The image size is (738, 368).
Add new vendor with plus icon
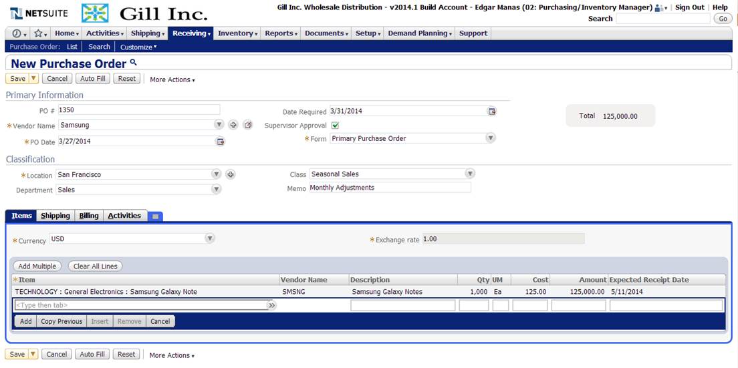(233, 125)
